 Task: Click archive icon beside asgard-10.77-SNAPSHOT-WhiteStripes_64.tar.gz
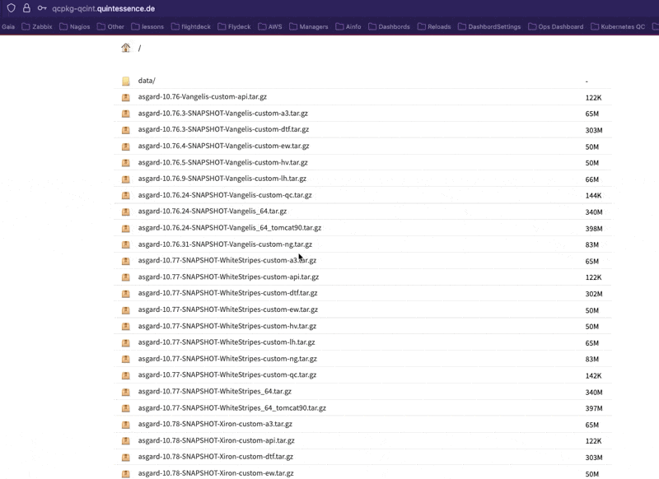point(126,392)
